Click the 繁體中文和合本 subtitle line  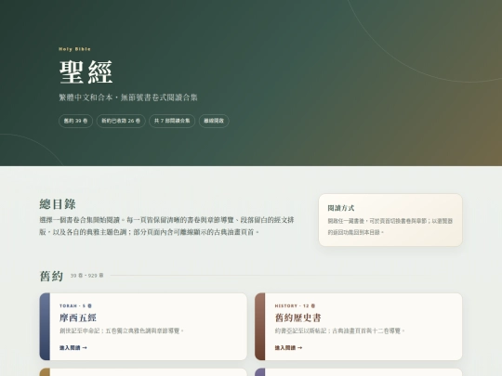(x=128, y=97)
